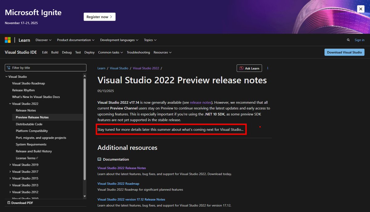The height and width of the screenshot is (212, 370).
Task: Open Visual Studio 2022 Roadmap link
Action: click(118, 183)
